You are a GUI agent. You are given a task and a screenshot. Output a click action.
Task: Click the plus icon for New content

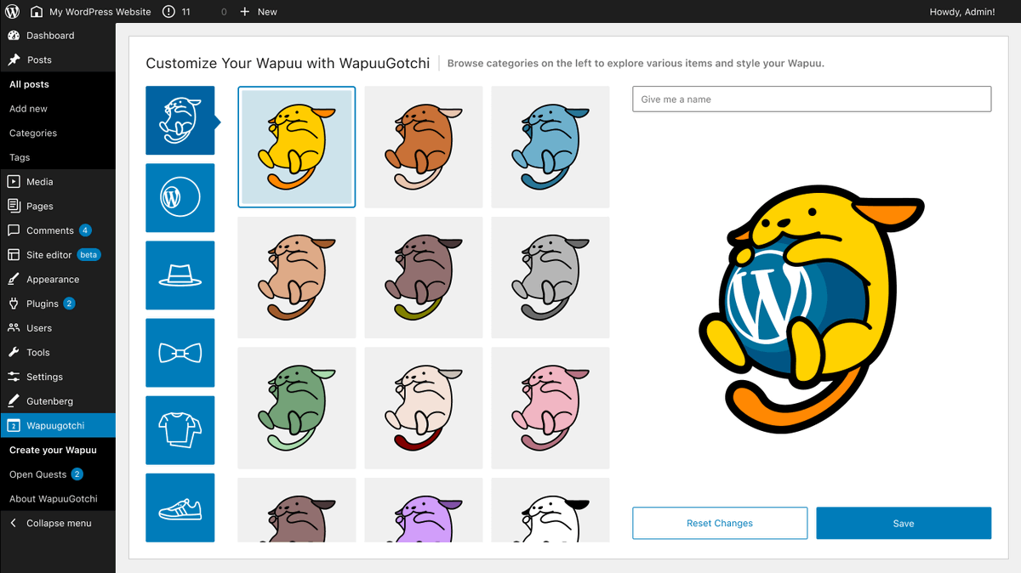pos(245,12)
